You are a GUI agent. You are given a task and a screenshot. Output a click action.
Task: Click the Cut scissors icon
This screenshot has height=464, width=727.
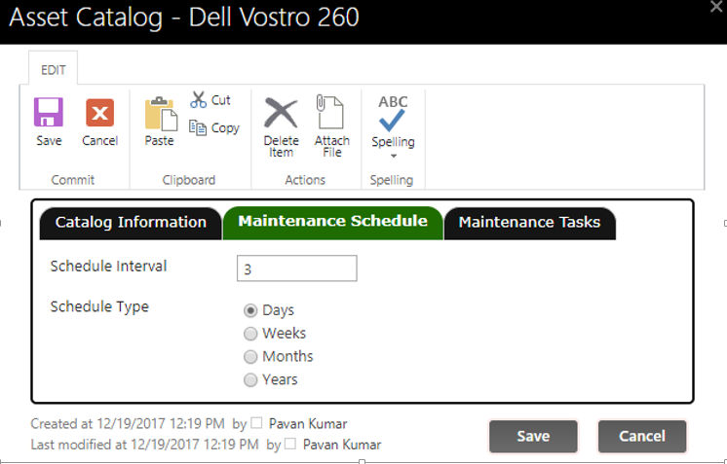click(x=199, y=99)
